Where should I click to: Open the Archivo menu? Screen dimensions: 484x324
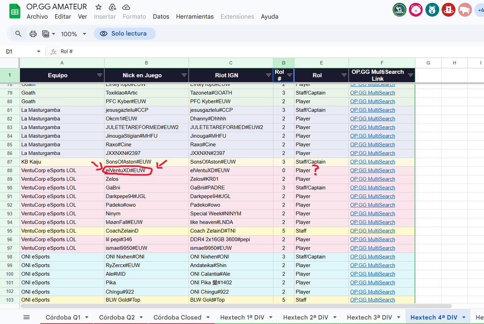pos(37,17)
